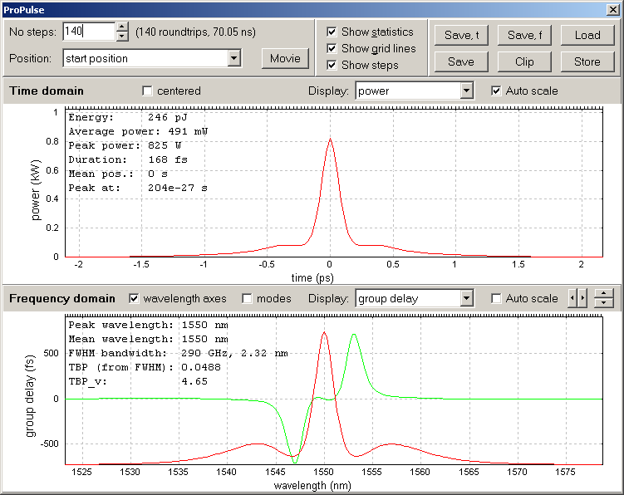Disable the Show statistics checkbox

point(332,32)
